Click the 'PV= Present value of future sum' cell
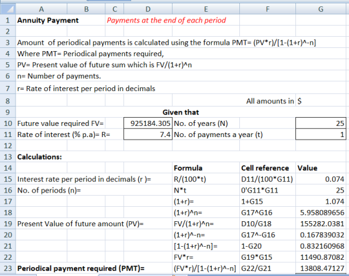 [x=105, y=65]
